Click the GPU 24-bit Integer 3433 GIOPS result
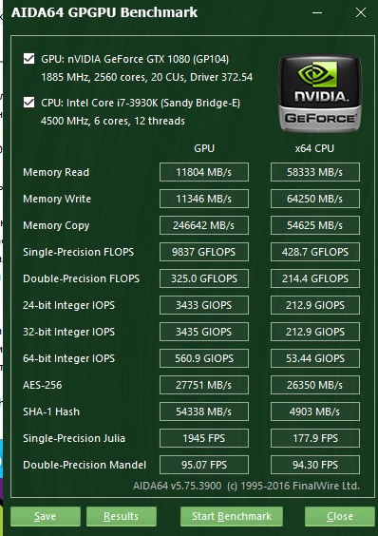This screenshot has height=536, width=378. pos(204,305)
